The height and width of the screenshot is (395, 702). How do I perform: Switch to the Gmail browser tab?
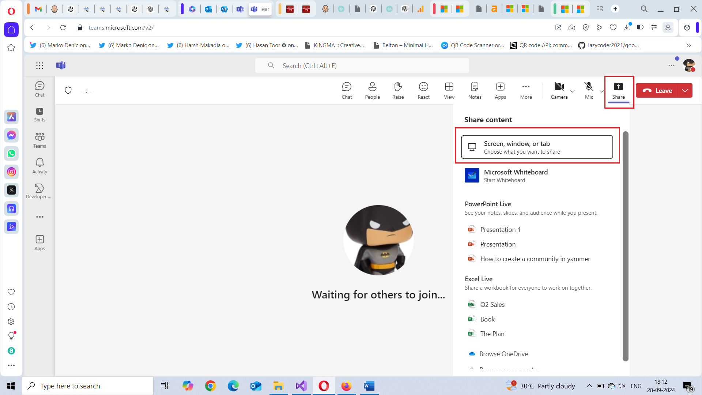pos(38,9)
